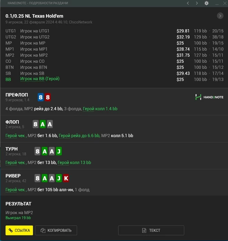Click Герой колл 13 bb
The height and width of the screenshot is (241, 228).
pos(74,163)
